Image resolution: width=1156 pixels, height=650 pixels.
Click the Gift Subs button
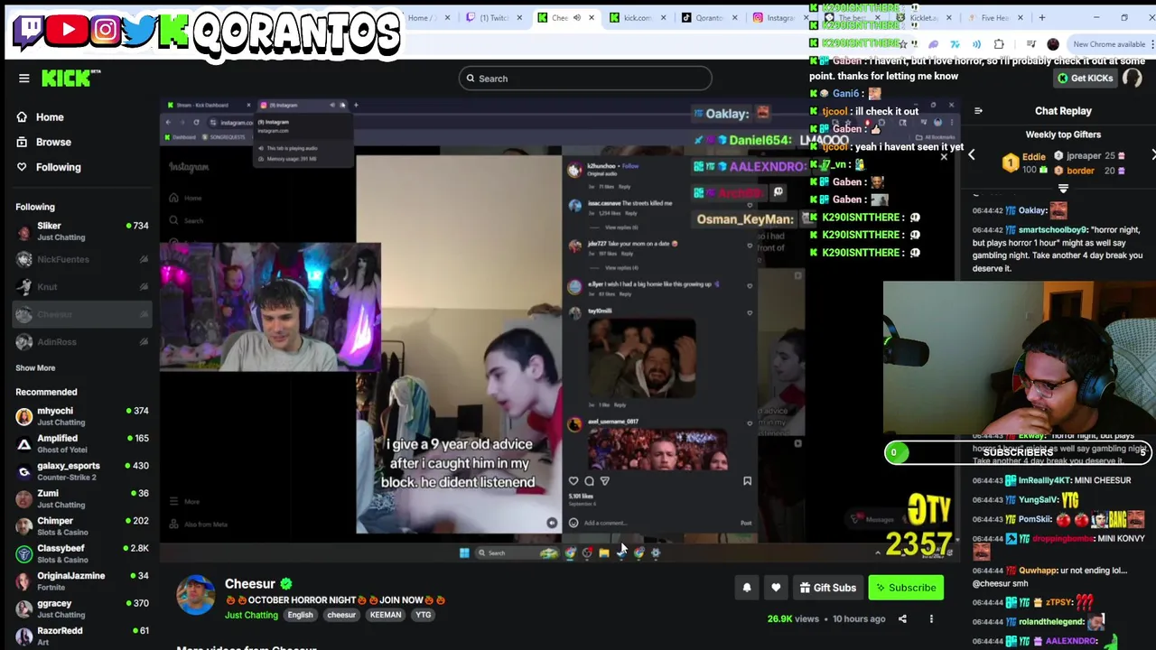click(x=828, y=588)
